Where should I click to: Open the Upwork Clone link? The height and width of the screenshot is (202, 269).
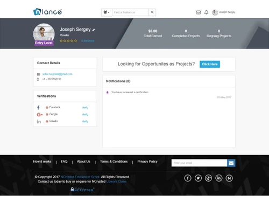116,182
